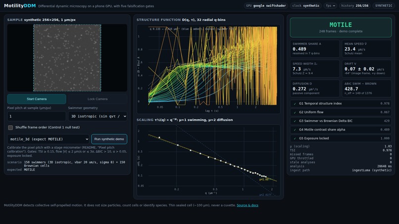The height and width of the screenshot is (224, 399).
Task: Select the G3 Swimmer vs Brownian Delta BIC row
Action: coord(341,121)
